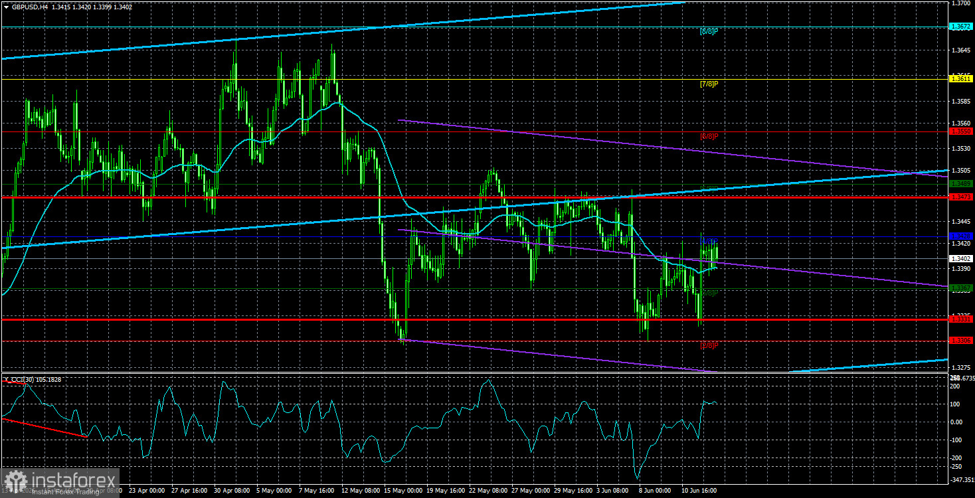
Task: Select the red 1.3550 price tag
Action: click(961, 131)
